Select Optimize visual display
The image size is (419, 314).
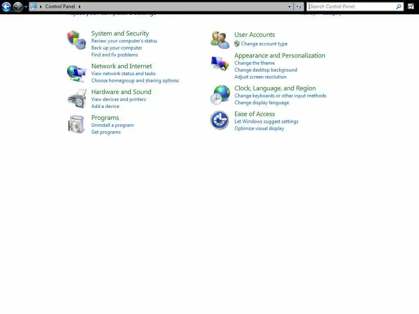click(259, 128)
